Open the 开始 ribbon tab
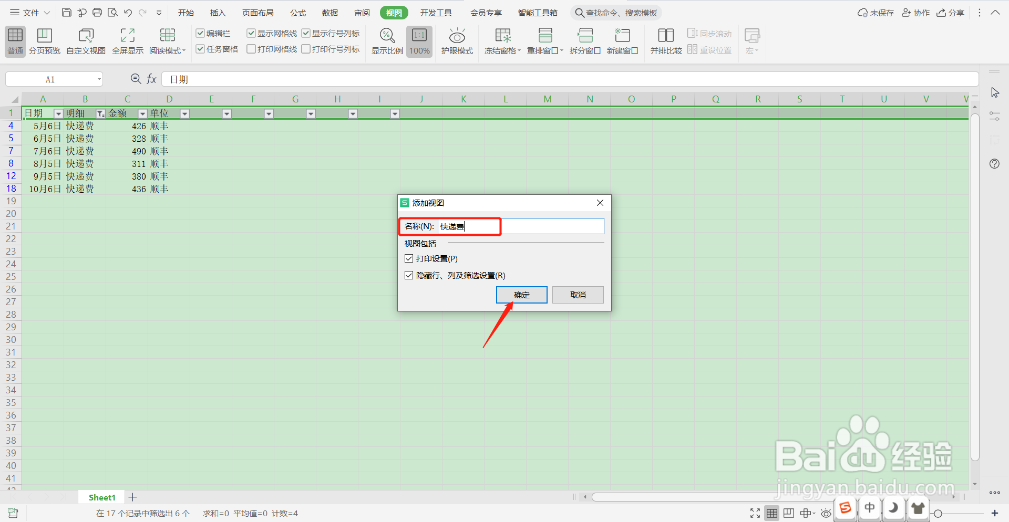The height and width of the screenshot is (522, 1009). (186, 13)
